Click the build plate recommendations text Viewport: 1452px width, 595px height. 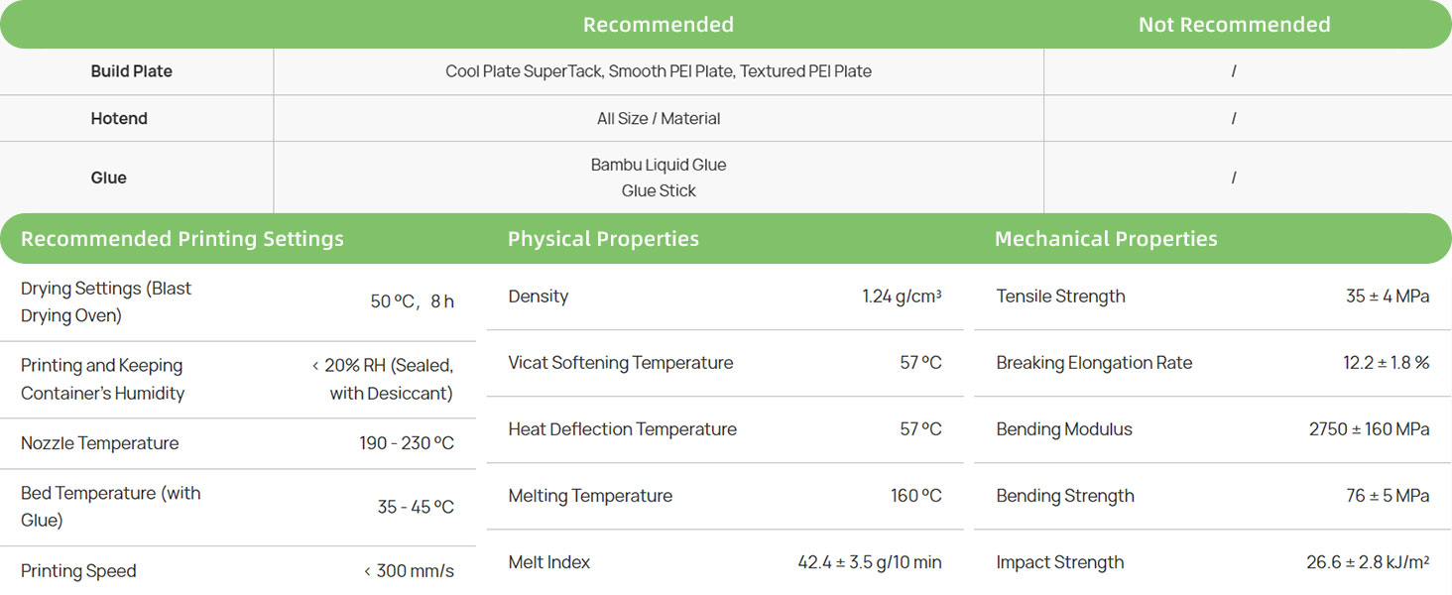(x=659, y=71)
